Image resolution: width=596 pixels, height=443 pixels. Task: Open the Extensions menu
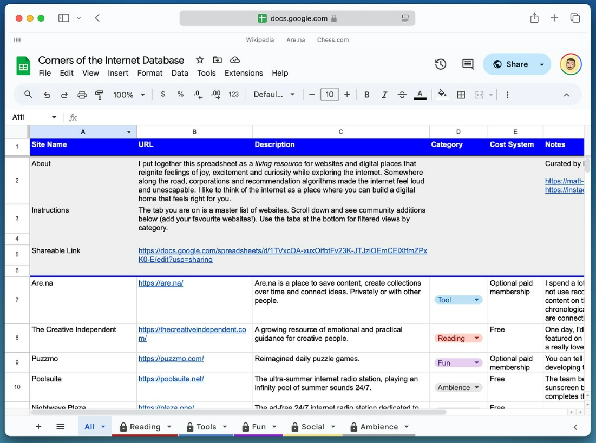[x=244, y=73]
